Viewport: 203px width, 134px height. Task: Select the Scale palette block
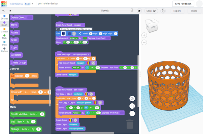15,40
